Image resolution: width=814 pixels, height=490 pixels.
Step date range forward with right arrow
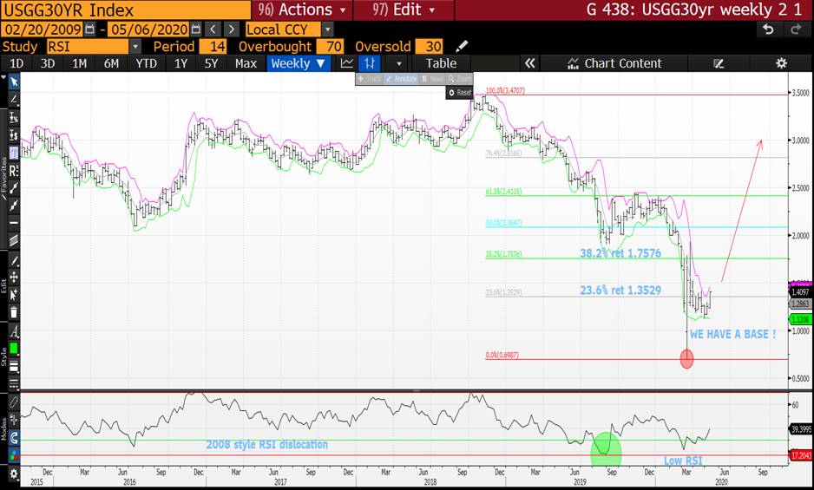[232, 29]
